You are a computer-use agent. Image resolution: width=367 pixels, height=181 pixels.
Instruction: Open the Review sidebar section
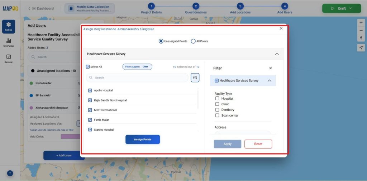(9, 59)
